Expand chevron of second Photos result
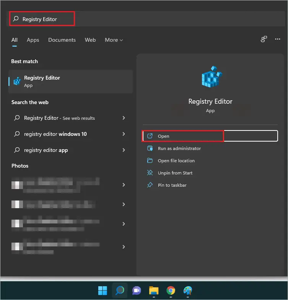The width and height of the screenshot is (288, 300). pos(124,204)
